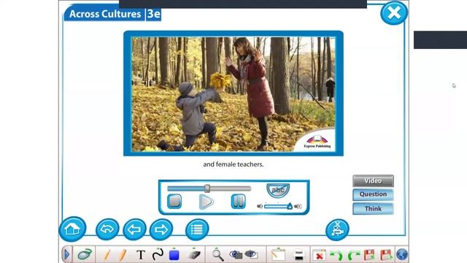Open the blue color picker square
Viewport: 467px width, 263px height.
[x=174, y=255]
